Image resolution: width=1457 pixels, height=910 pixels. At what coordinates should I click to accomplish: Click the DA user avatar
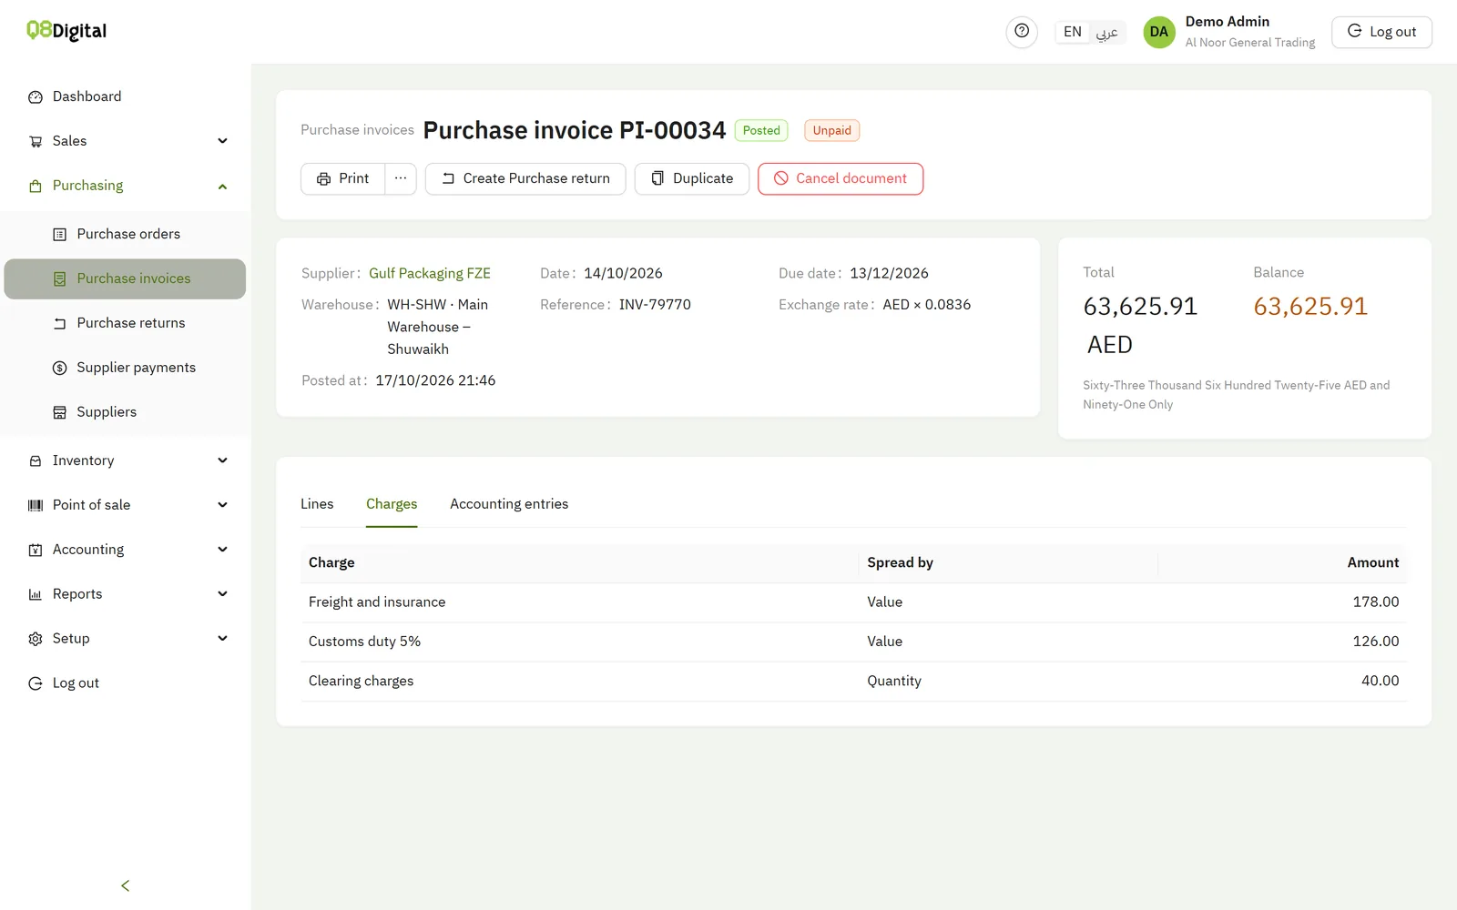[x=1158, y=32]
